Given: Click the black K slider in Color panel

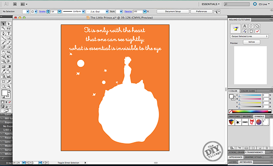Looking at the screenshot, I should [x=250, y=107].
